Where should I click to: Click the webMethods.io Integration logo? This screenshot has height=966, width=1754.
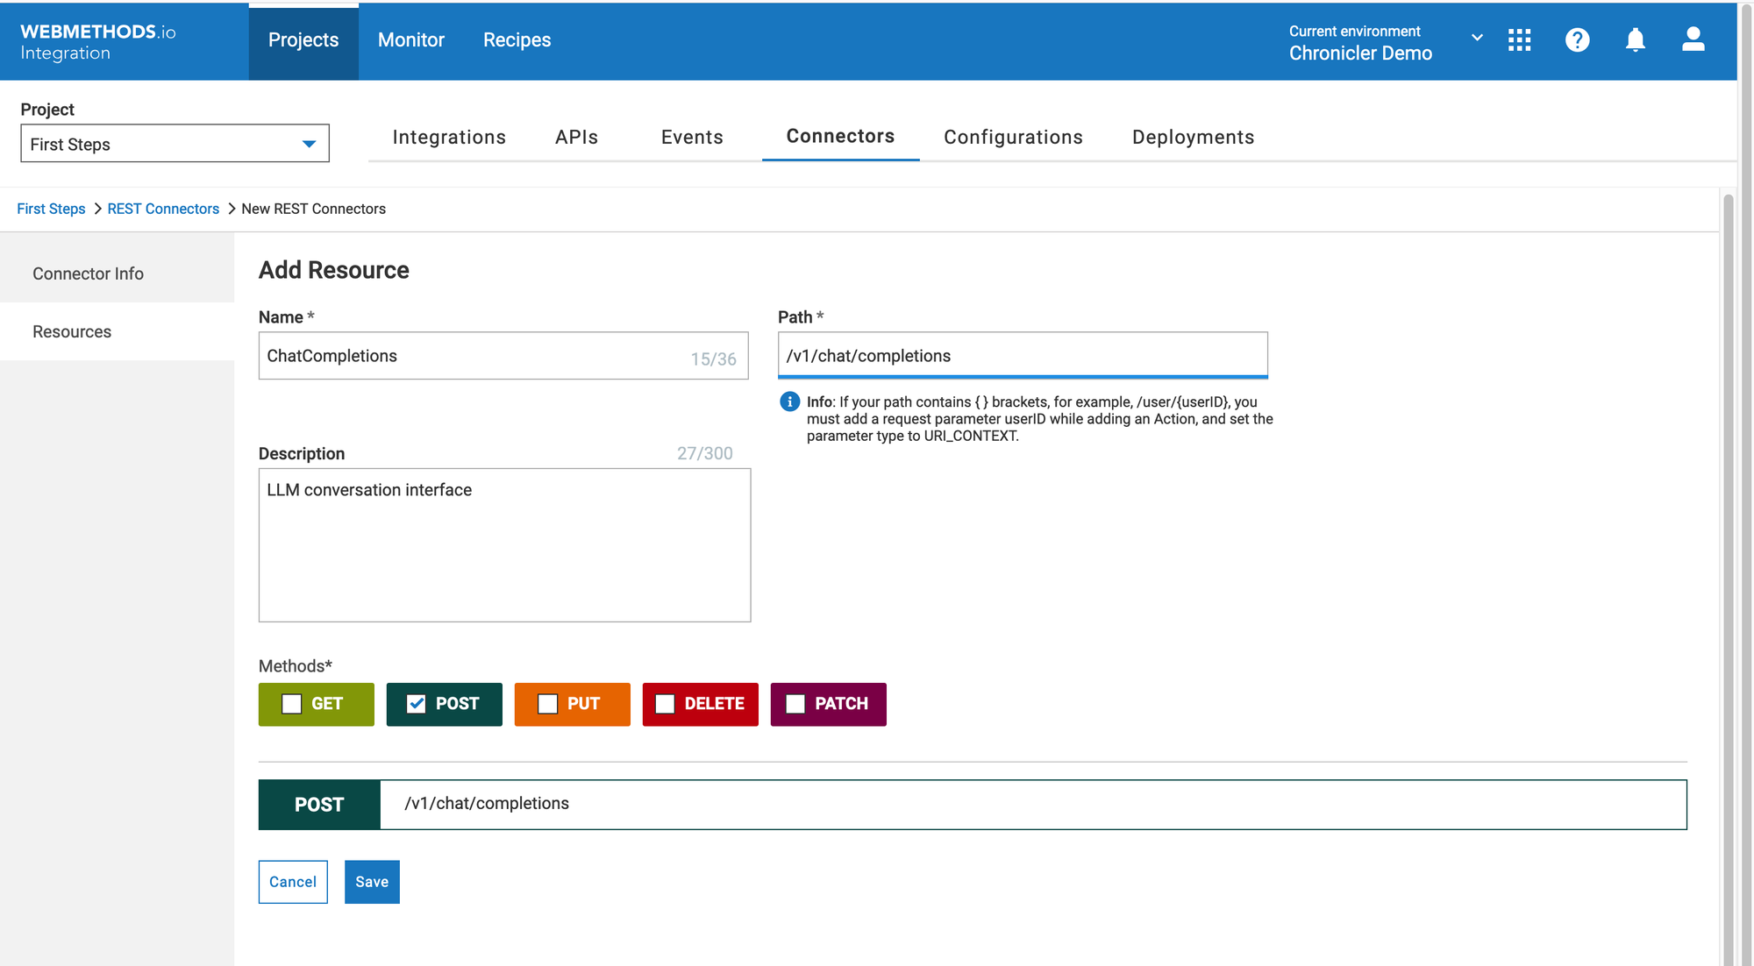[98, 41]
